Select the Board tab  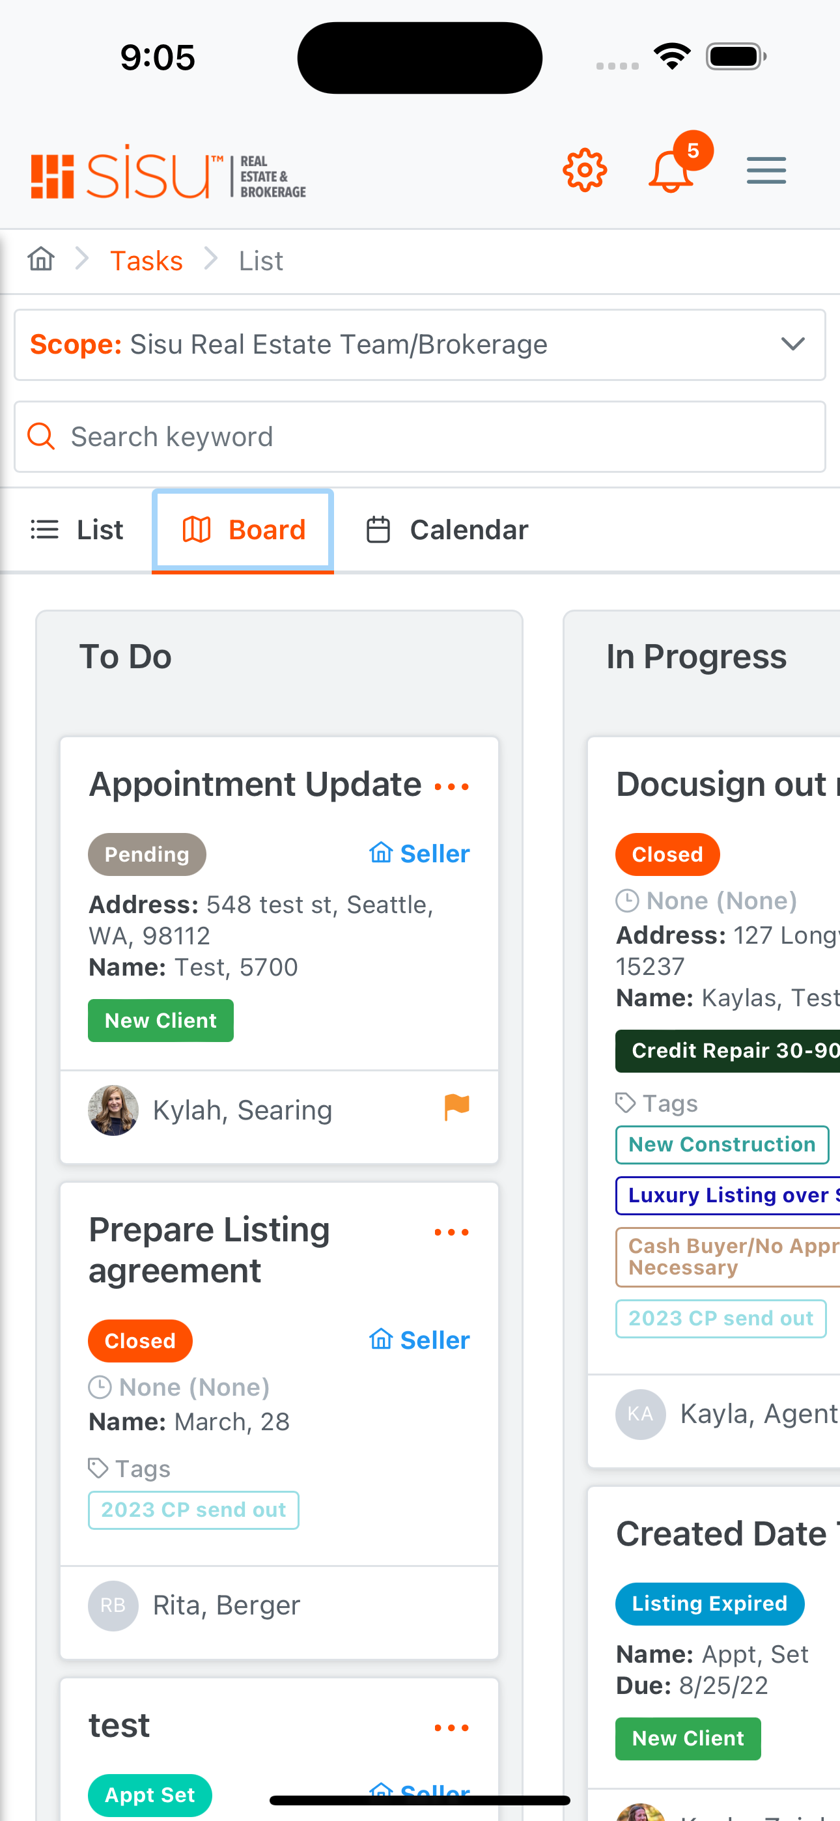pyautogui.click(x=242, y=530)
